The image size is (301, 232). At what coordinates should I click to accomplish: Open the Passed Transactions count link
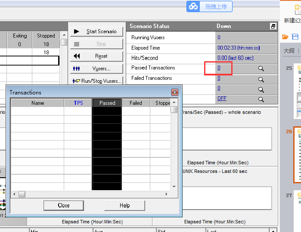tap(219, 68)
